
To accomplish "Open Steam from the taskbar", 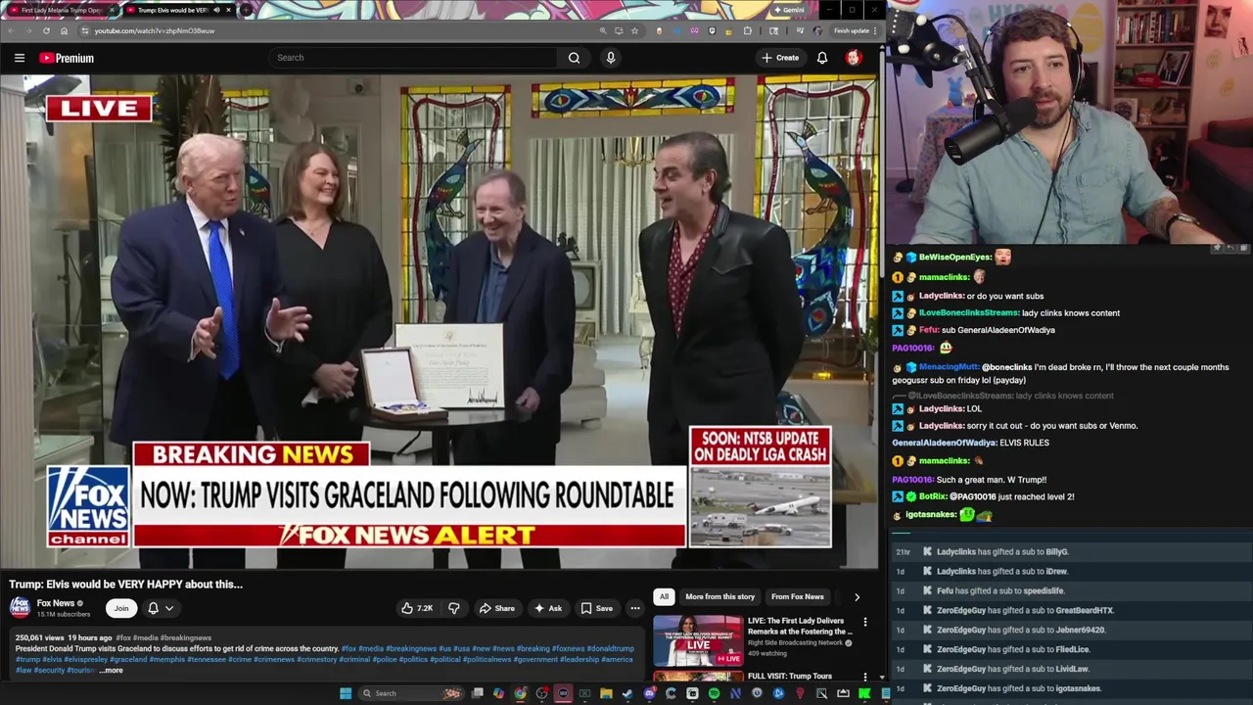I will (x=627, y=693).
